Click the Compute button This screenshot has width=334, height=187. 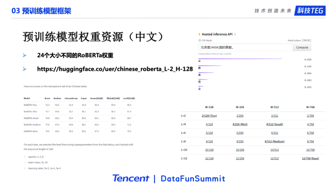302,48
